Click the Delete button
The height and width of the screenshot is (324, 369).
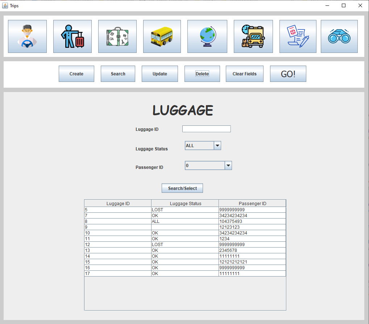(202, 74)
